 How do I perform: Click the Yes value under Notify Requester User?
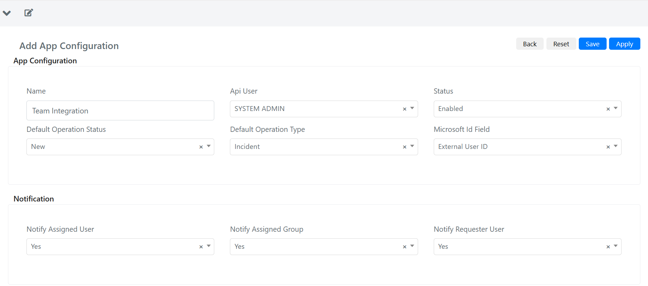(443, 246)
